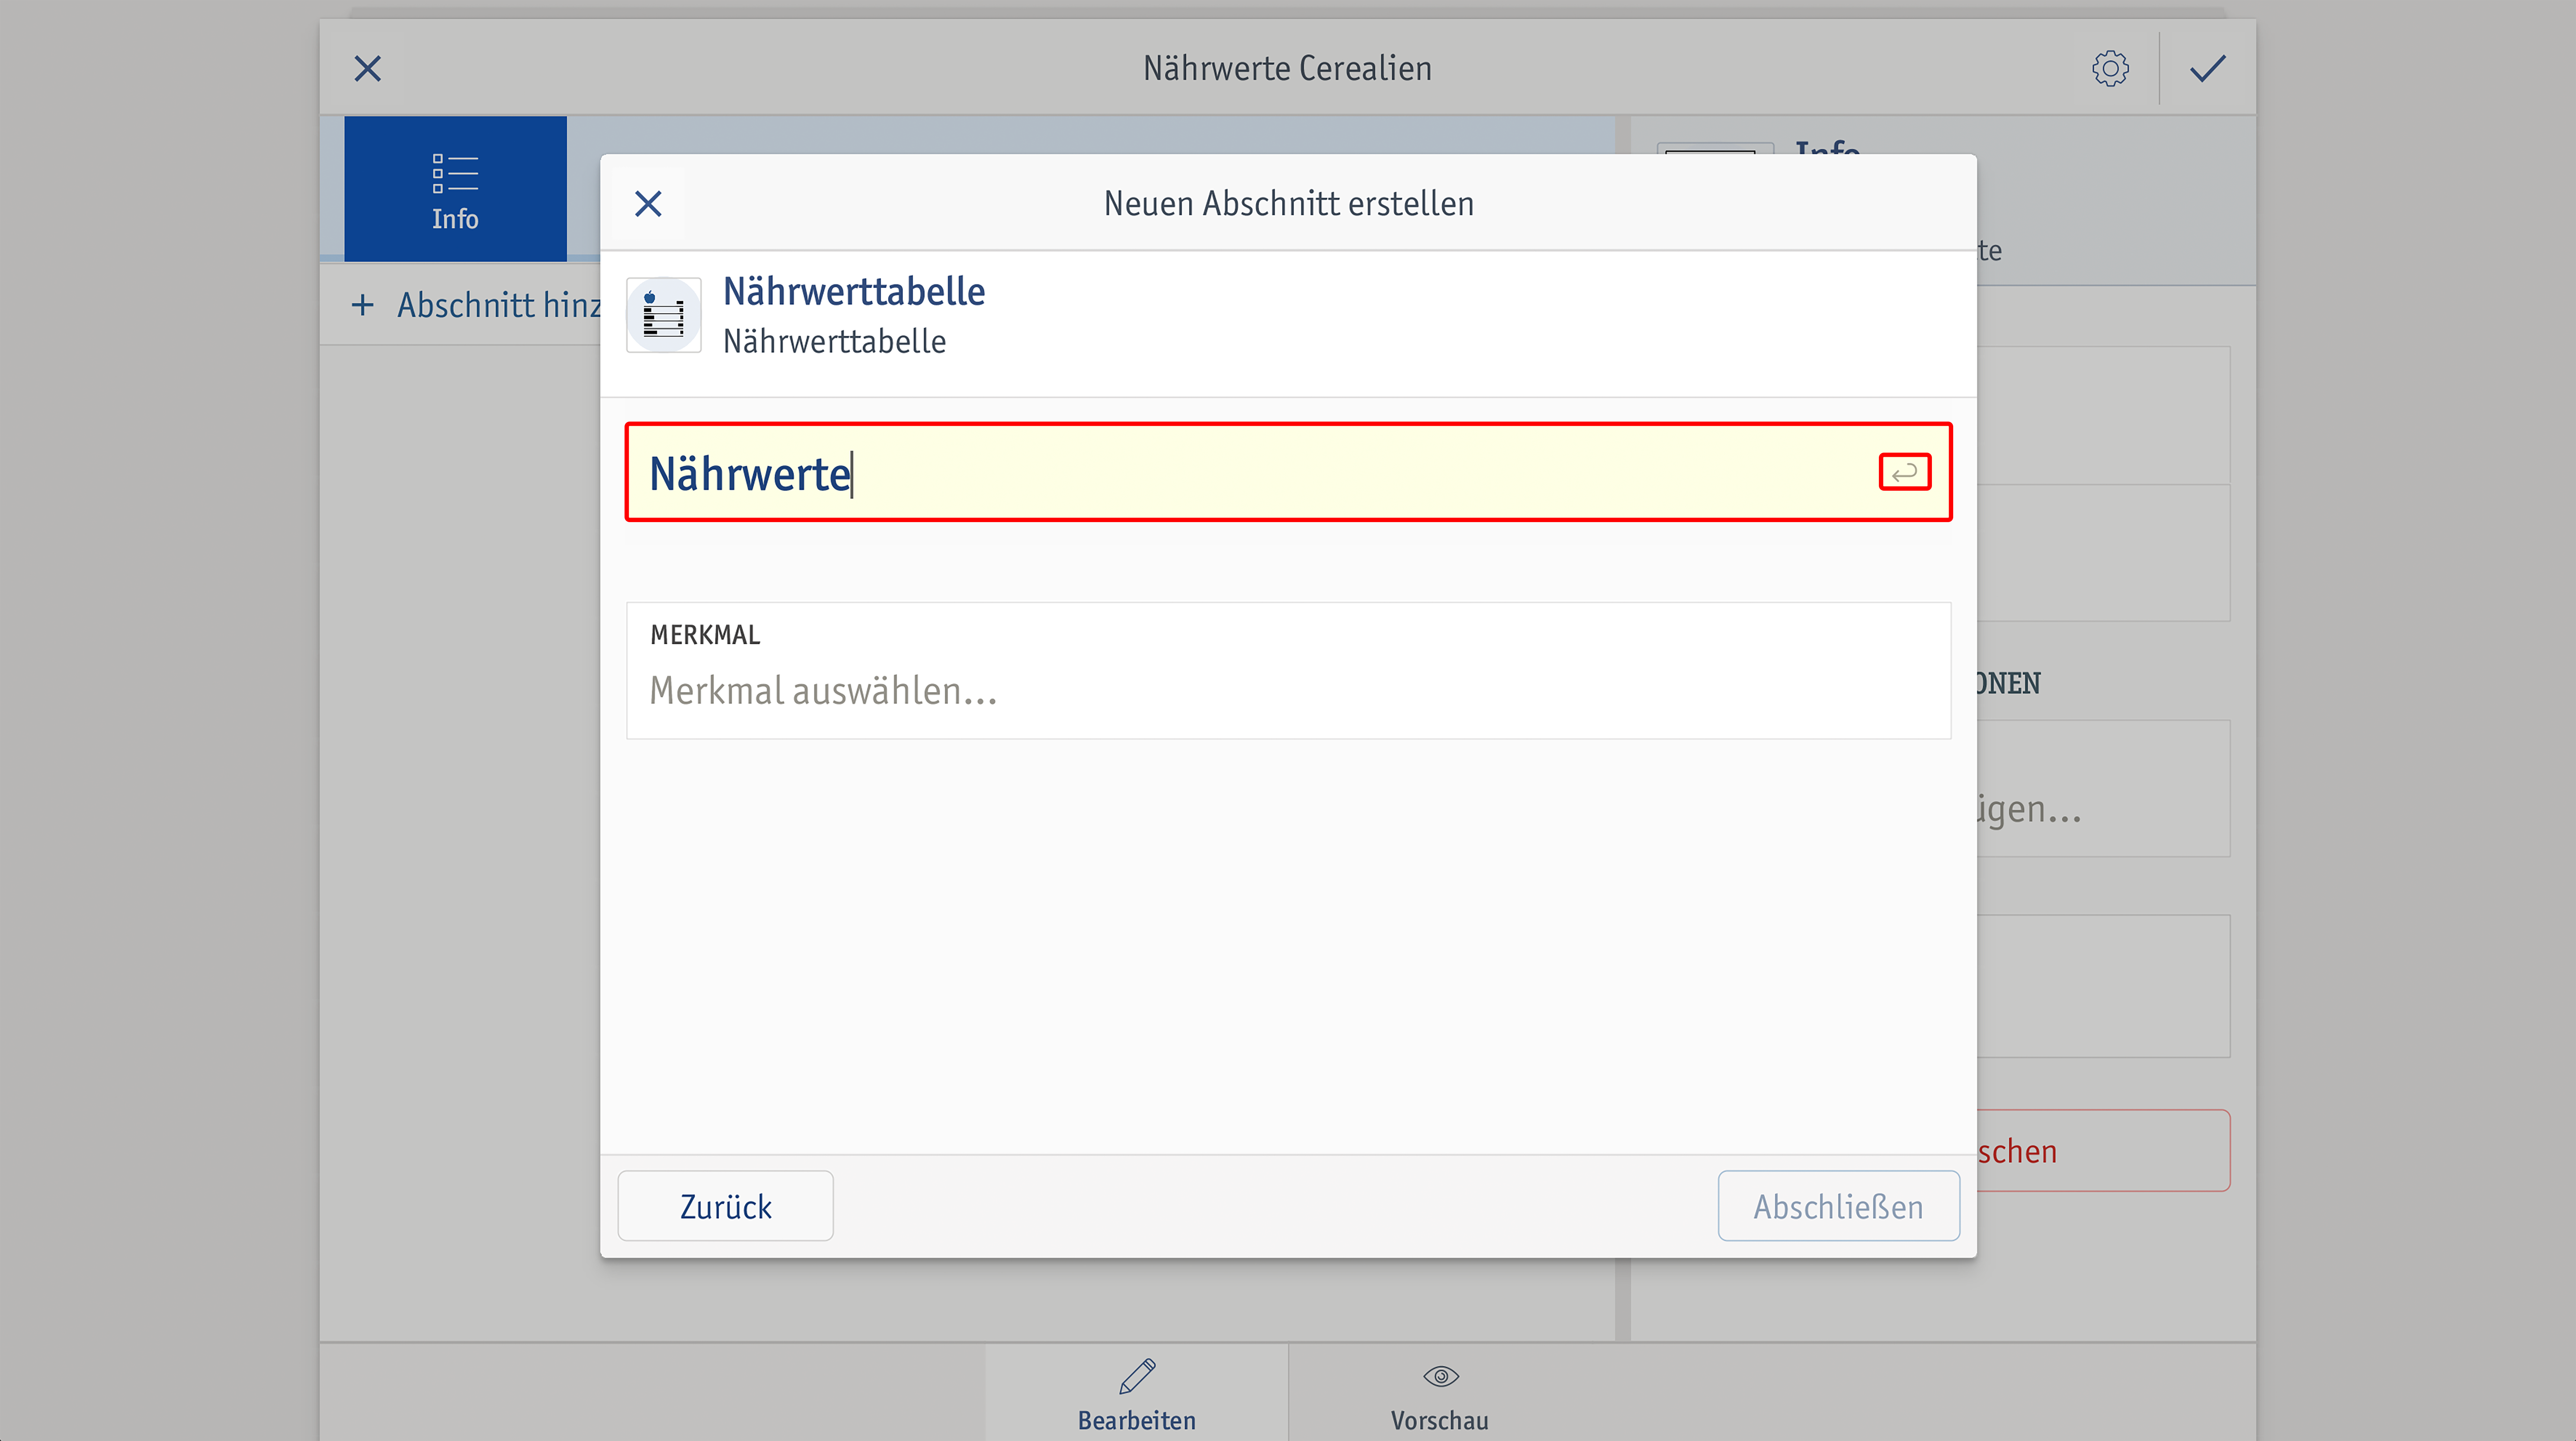This screenshot has height=1441, width=2576.
Task: Open settings gear in top bar
Action: coord(2110,68)
